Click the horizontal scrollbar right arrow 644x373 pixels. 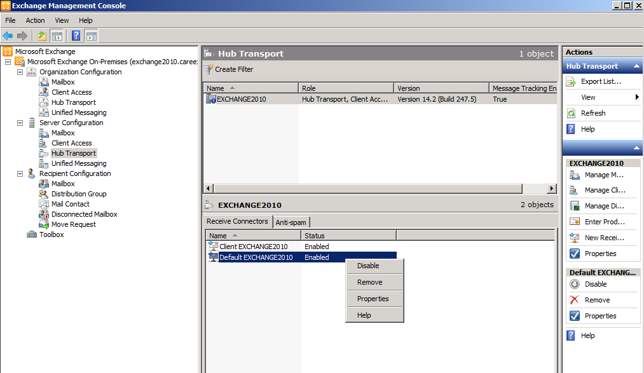pyautogui.click(x=552, y=188)
